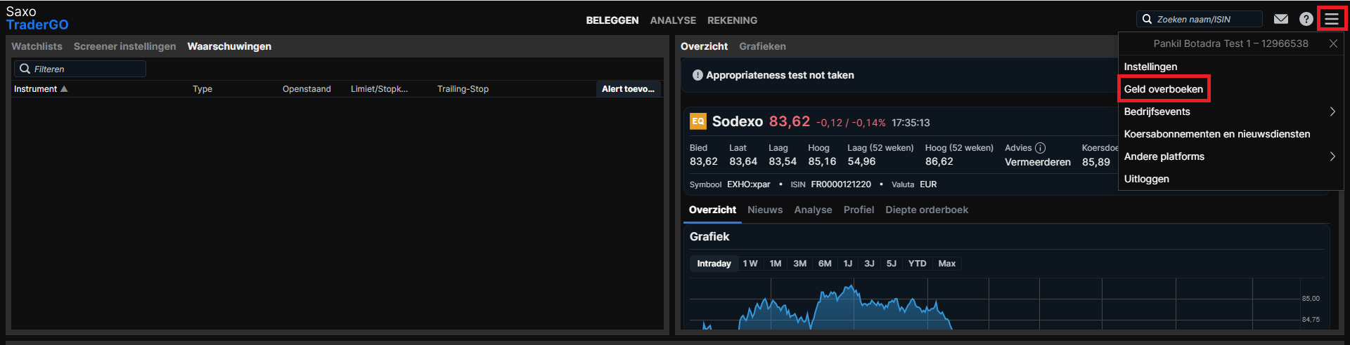Click the Saxo TraderGO logo

pyautogui.click(x=37, y=18)
